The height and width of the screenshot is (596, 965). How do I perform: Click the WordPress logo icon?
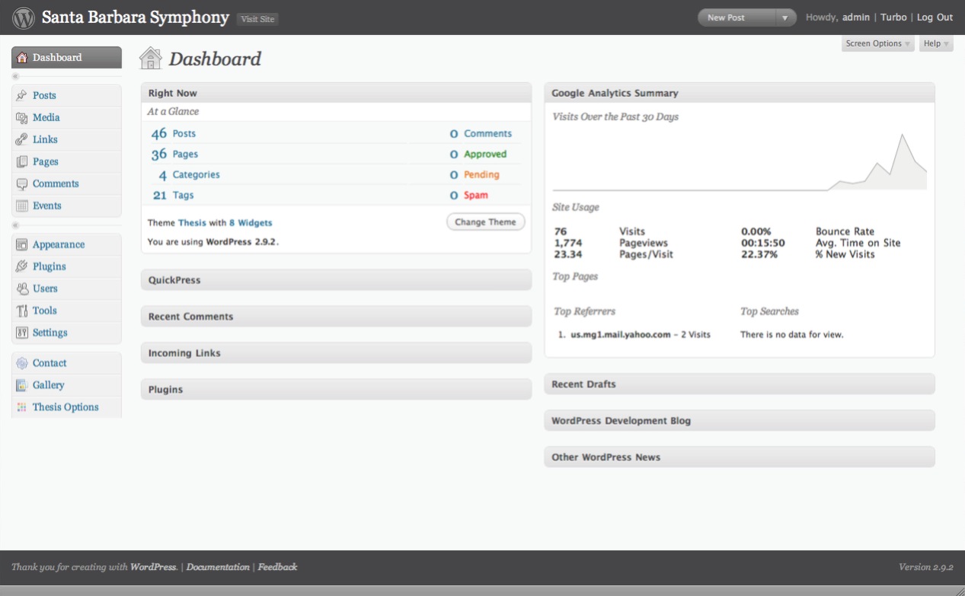24,18
